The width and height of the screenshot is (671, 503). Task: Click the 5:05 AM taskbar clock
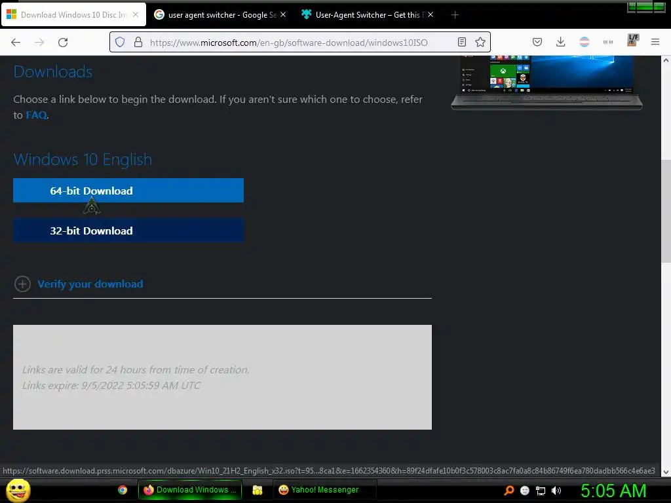click(x=613, y=491)
